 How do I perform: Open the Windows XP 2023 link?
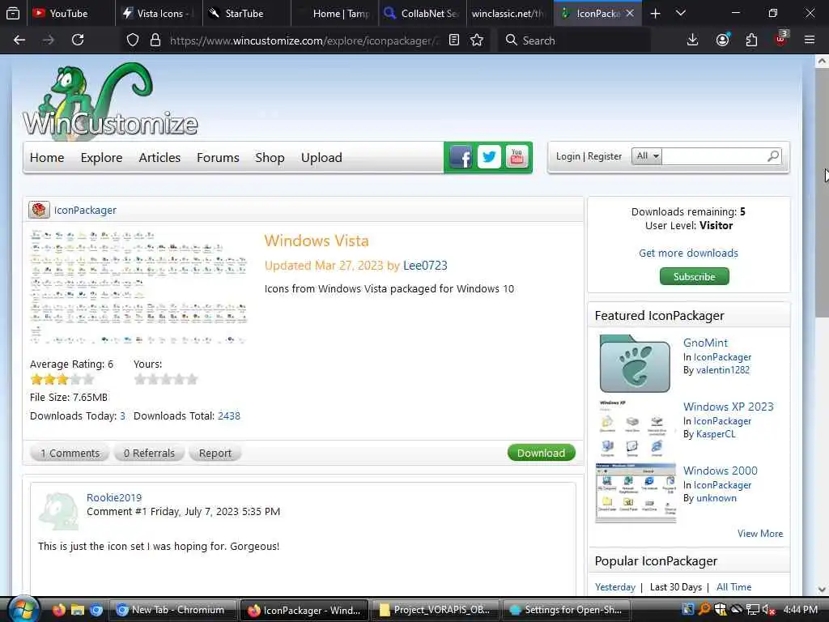click(728, 407)
